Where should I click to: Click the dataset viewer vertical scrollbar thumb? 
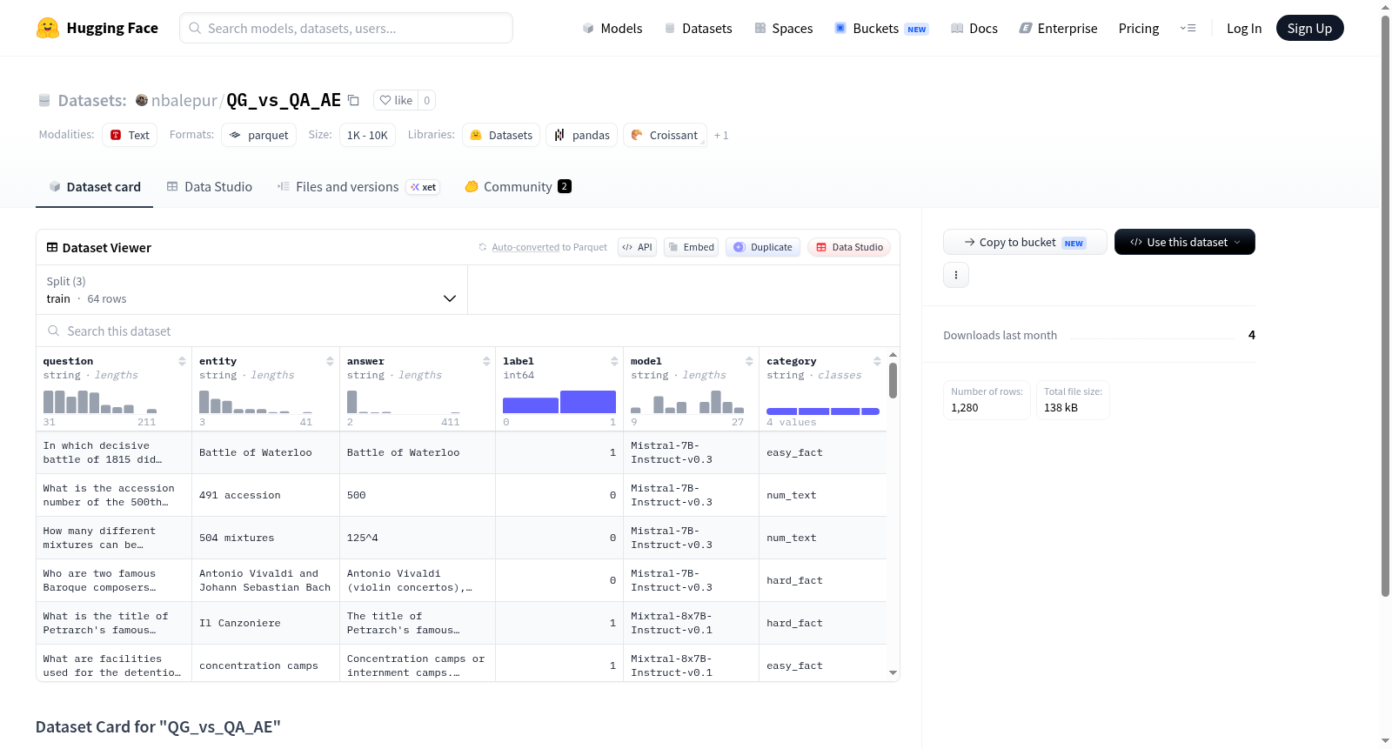pyautogui.click(x=893, y=380)
